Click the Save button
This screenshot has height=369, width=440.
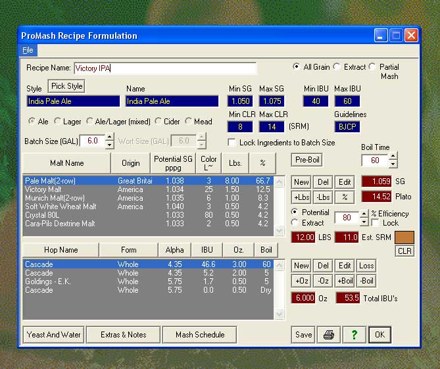click(x=303, y=335)
